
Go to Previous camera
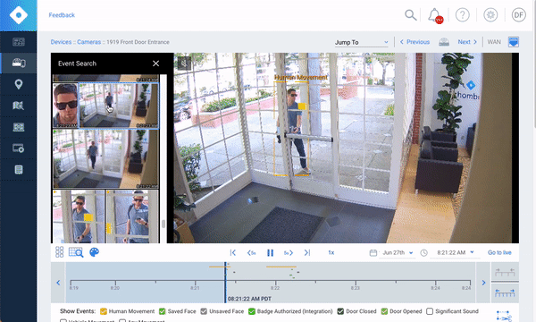tap(415, 42)
